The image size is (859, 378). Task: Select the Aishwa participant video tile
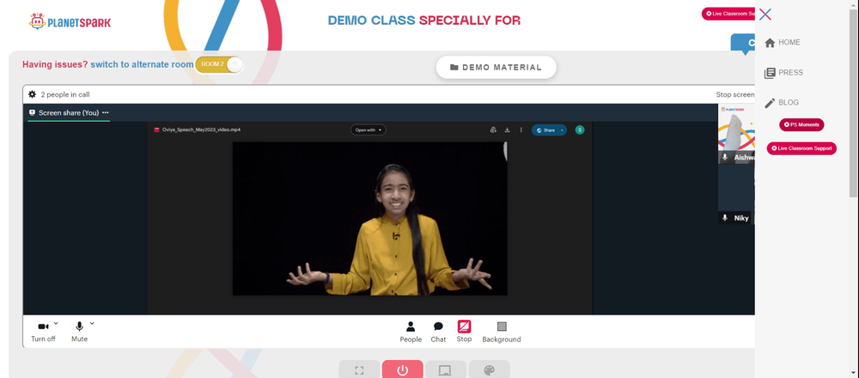tap(736, 134)
